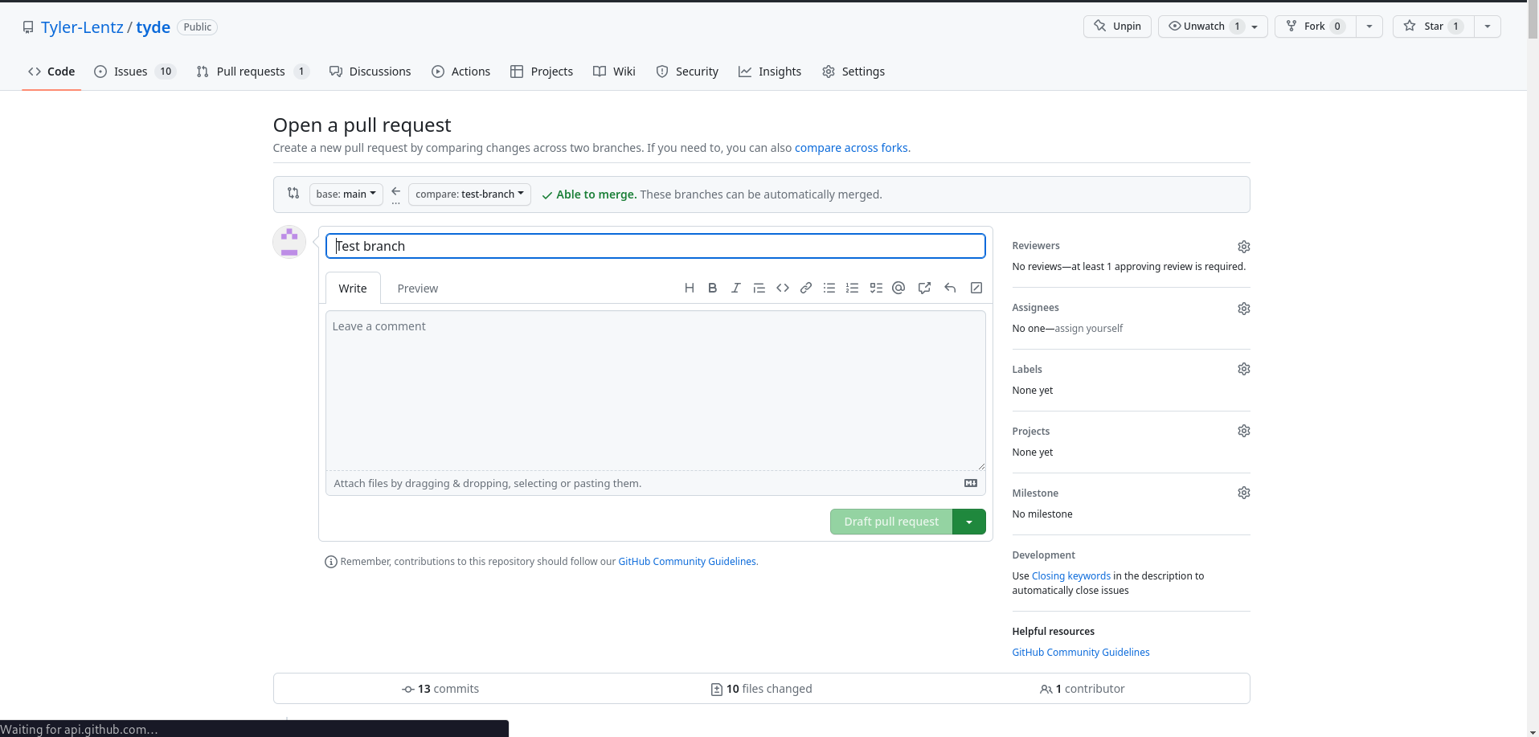Click the italic formatting icon

point(735,288)
